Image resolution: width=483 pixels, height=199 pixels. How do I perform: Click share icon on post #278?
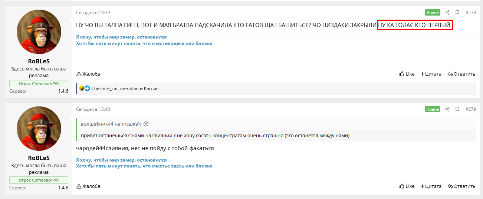click(447, 13)
